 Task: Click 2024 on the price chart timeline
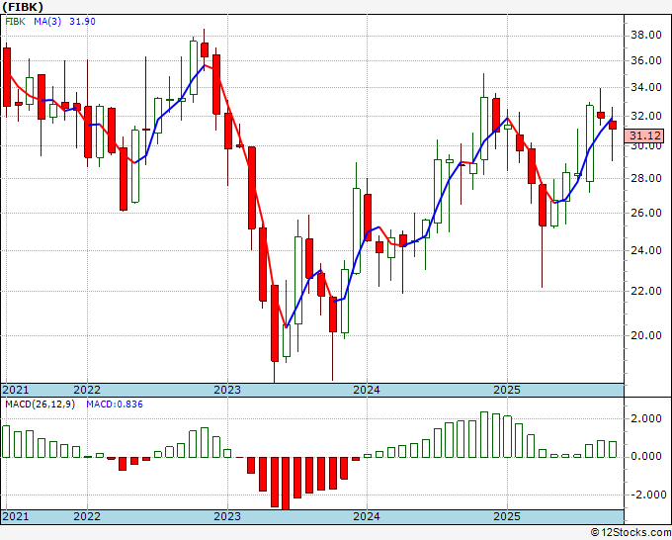pos(367,390)
